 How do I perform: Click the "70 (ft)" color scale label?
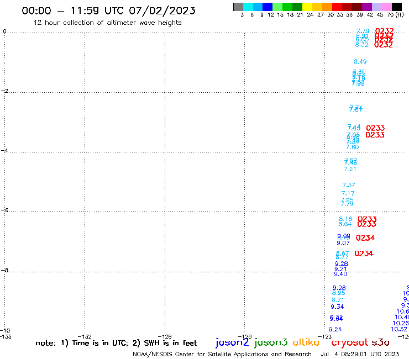pos(395,15)
